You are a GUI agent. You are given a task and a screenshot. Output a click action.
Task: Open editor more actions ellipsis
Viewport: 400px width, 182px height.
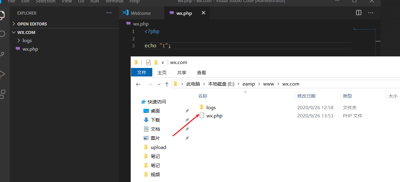coord(371,13)
